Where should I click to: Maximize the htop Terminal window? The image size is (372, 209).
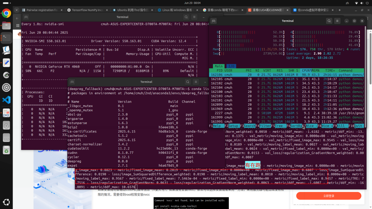click(354, 21)
